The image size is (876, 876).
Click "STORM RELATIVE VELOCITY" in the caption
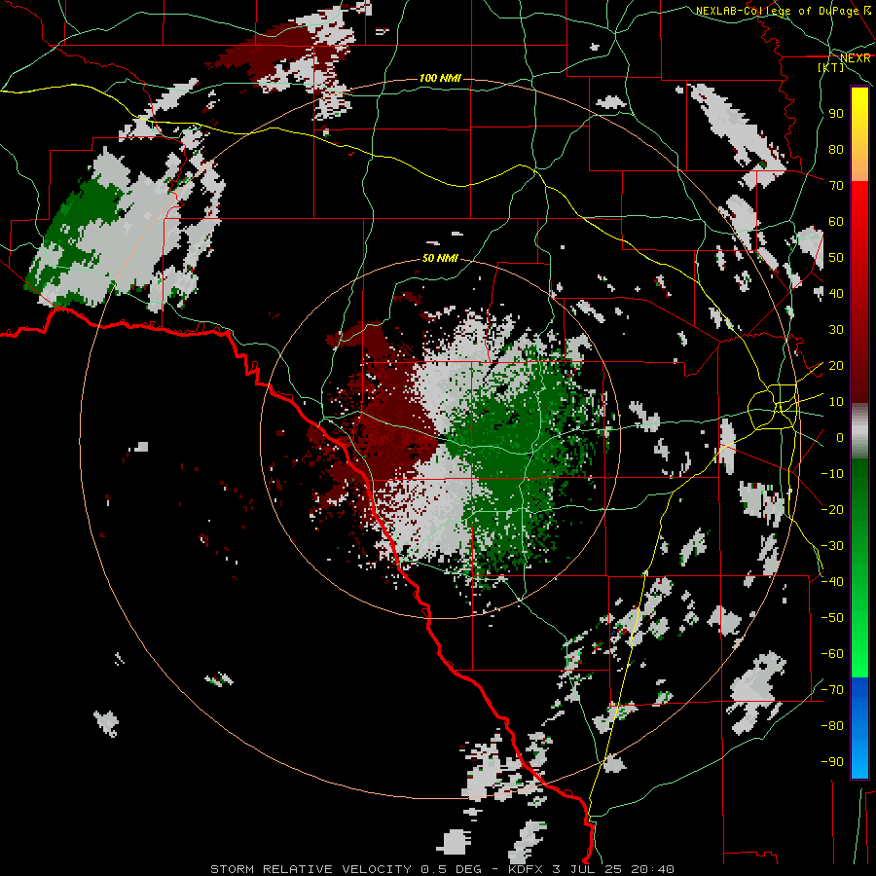click(x=310, y=869)
